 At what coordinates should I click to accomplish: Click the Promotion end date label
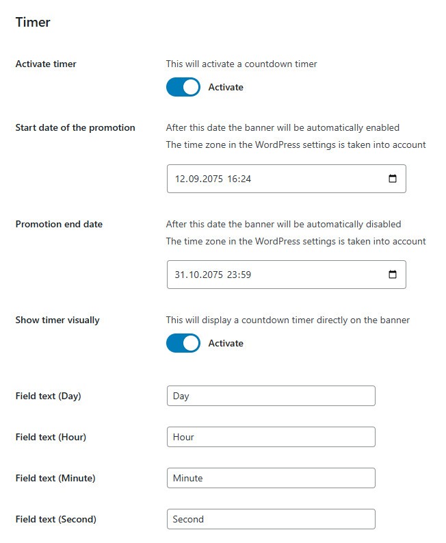coord(59,224)
